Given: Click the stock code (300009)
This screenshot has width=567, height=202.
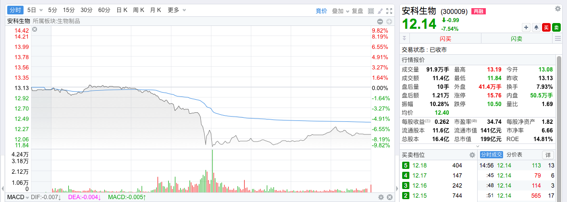Looking at the screenshot, I should [x=454, y=12].
